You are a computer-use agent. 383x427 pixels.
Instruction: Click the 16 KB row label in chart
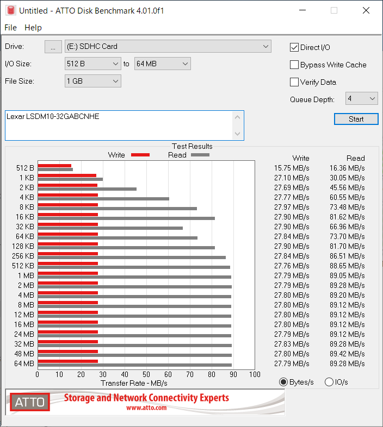tap(25, 217)
